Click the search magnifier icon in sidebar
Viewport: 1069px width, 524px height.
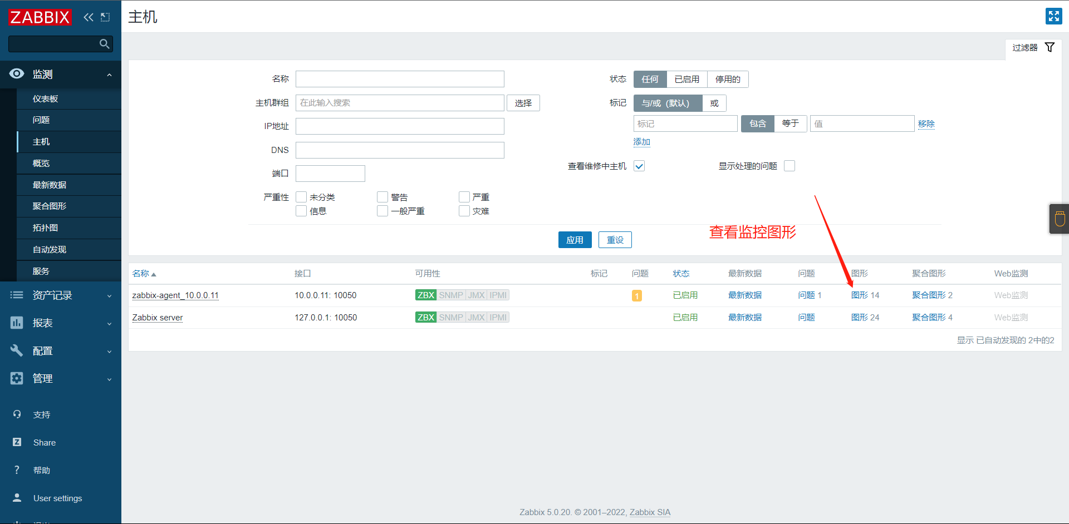[x=104, y=44]
